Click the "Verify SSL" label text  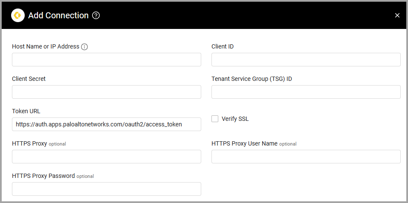pyautogui.click(x=235, y=119)
